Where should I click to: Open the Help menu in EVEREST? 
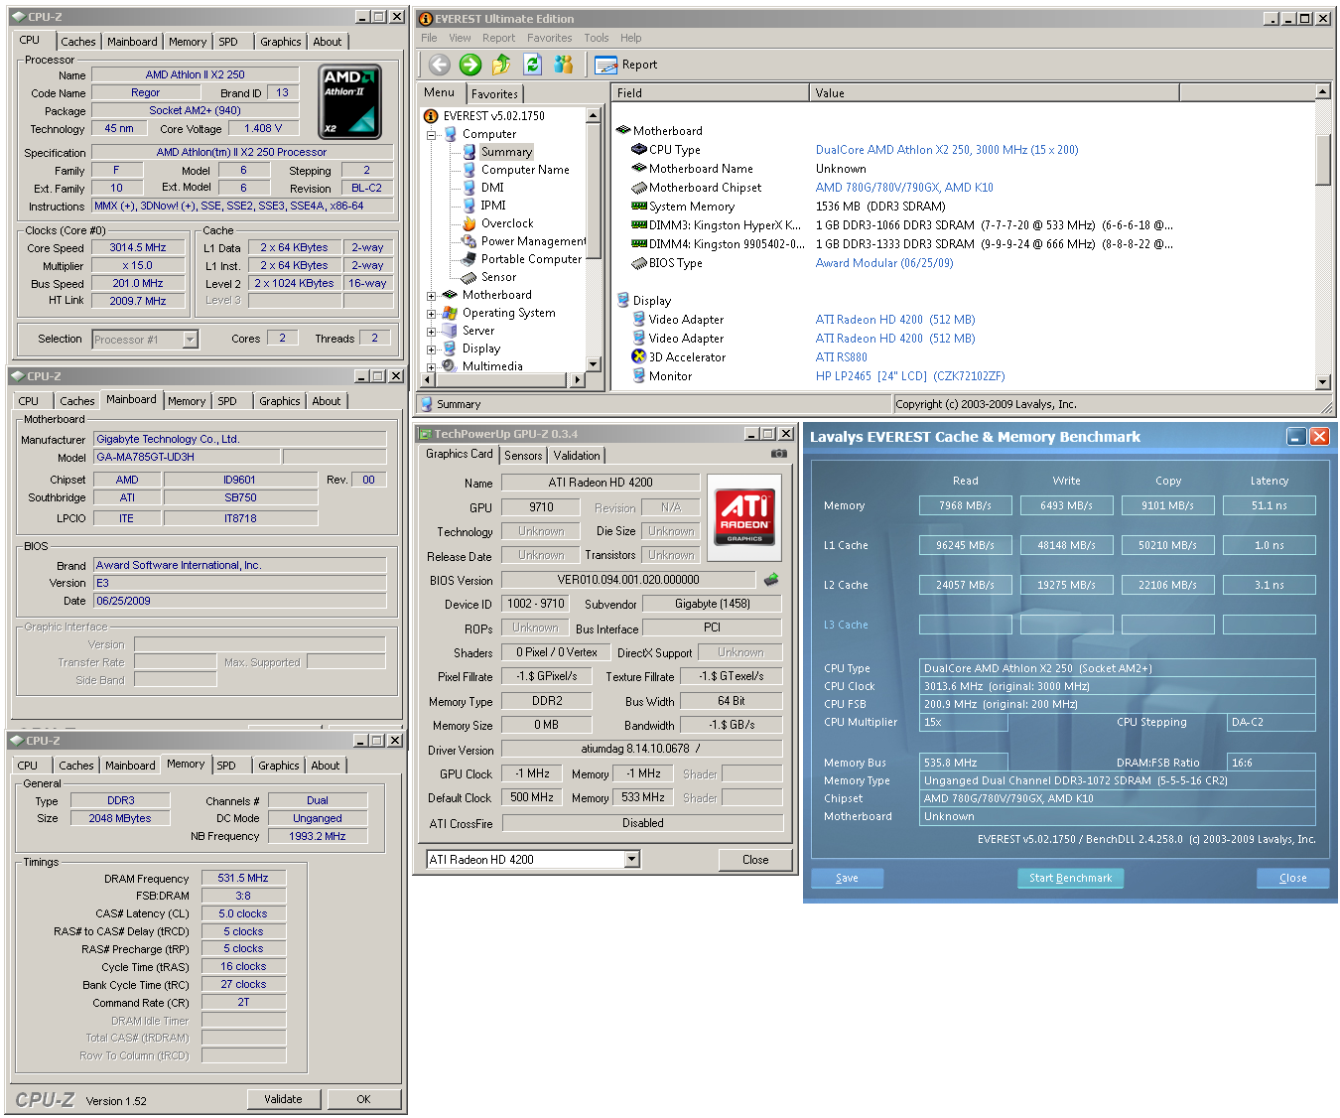click(x=631, y=38)
